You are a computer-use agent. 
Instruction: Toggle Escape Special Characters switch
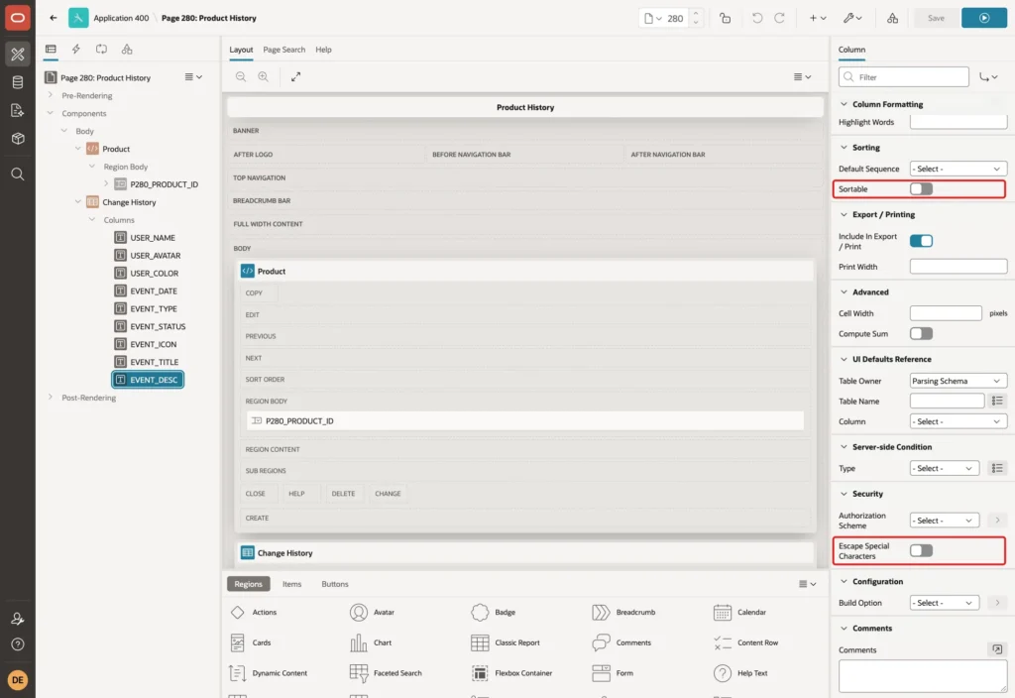pos(921,550)
